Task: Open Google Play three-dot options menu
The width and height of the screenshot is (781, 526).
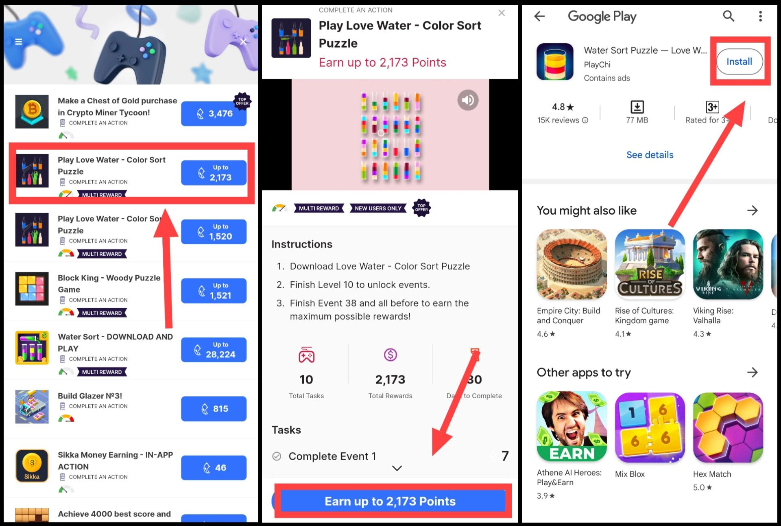Action: 760,16
